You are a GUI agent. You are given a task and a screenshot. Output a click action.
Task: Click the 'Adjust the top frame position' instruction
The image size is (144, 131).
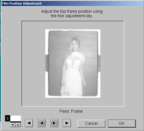(72, 14)
